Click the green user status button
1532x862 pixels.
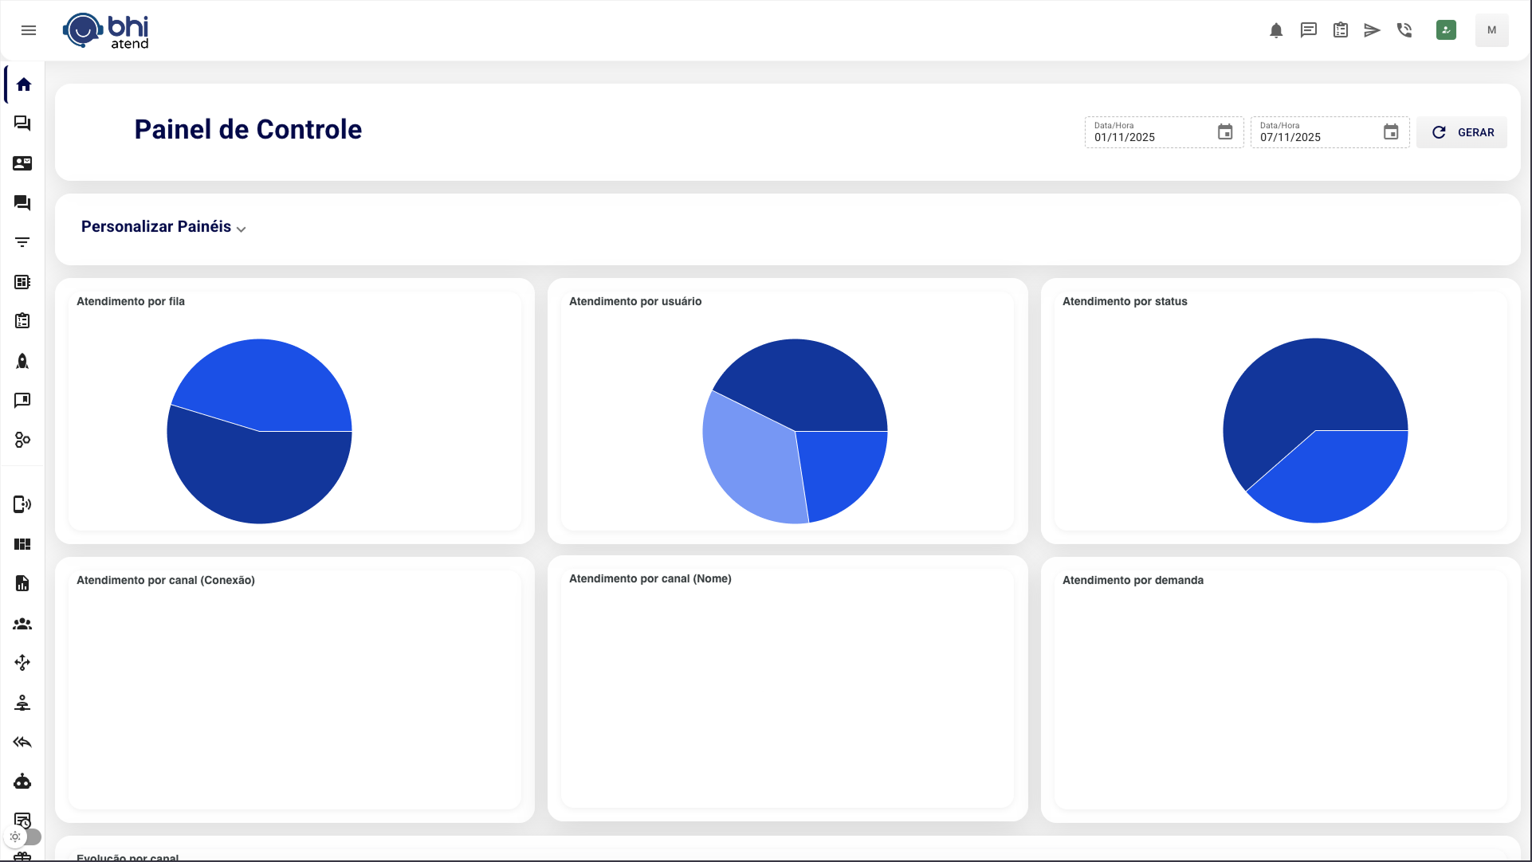click(1446, 30)
